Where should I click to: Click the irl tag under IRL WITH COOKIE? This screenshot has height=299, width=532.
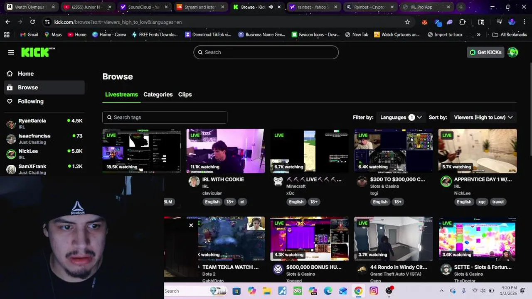pyautogui.click(x=242, y=202)
